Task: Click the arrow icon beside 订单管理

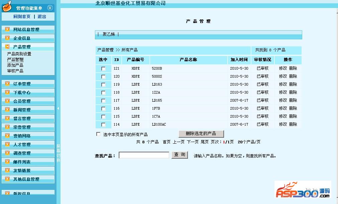Action: (x=7, y=84)
